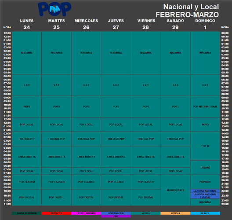
Task: Click the left HORA column label
Action: (7, 27)
